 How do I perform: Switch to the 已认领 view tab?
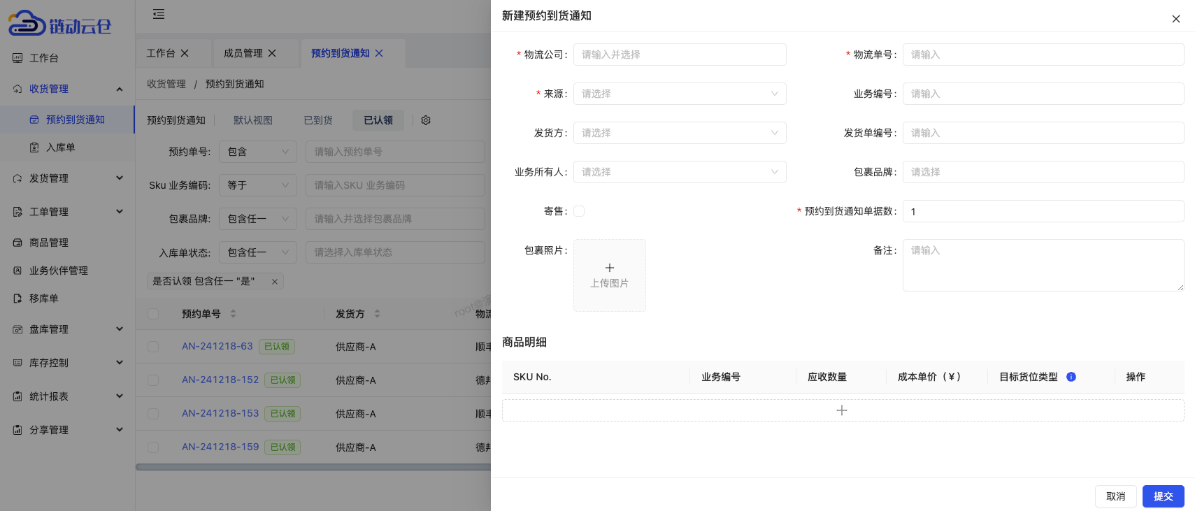378,120
